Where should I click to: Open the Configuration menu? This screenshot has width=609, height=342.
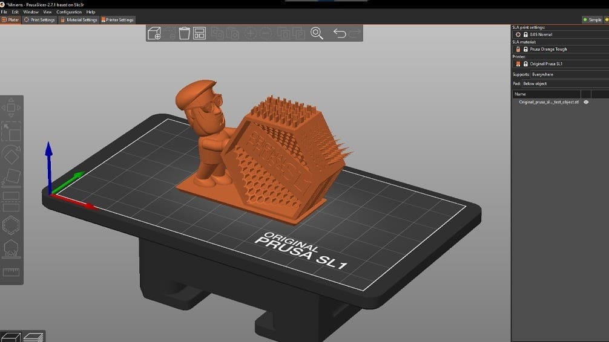pos(69,12)
